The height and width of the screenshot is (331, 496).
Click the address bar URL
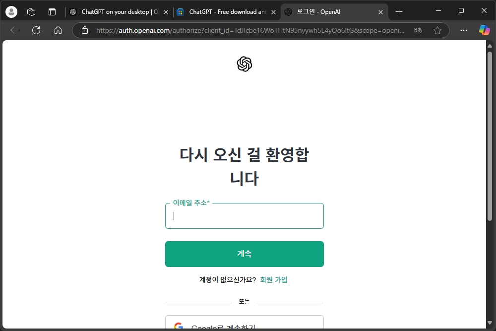tap(250, 30)
